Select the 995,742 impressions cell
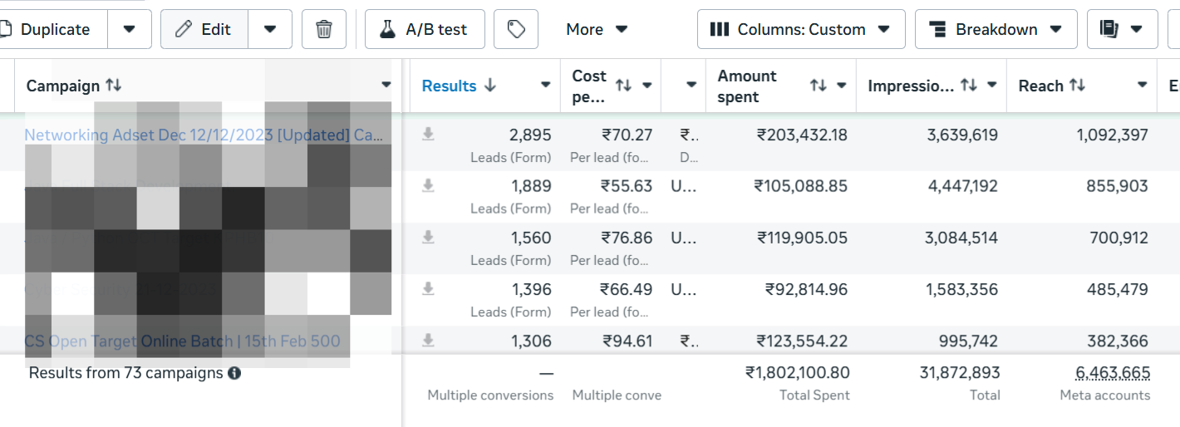Image resolution: width=1180 pixels, height=427 pixels. 969,341
